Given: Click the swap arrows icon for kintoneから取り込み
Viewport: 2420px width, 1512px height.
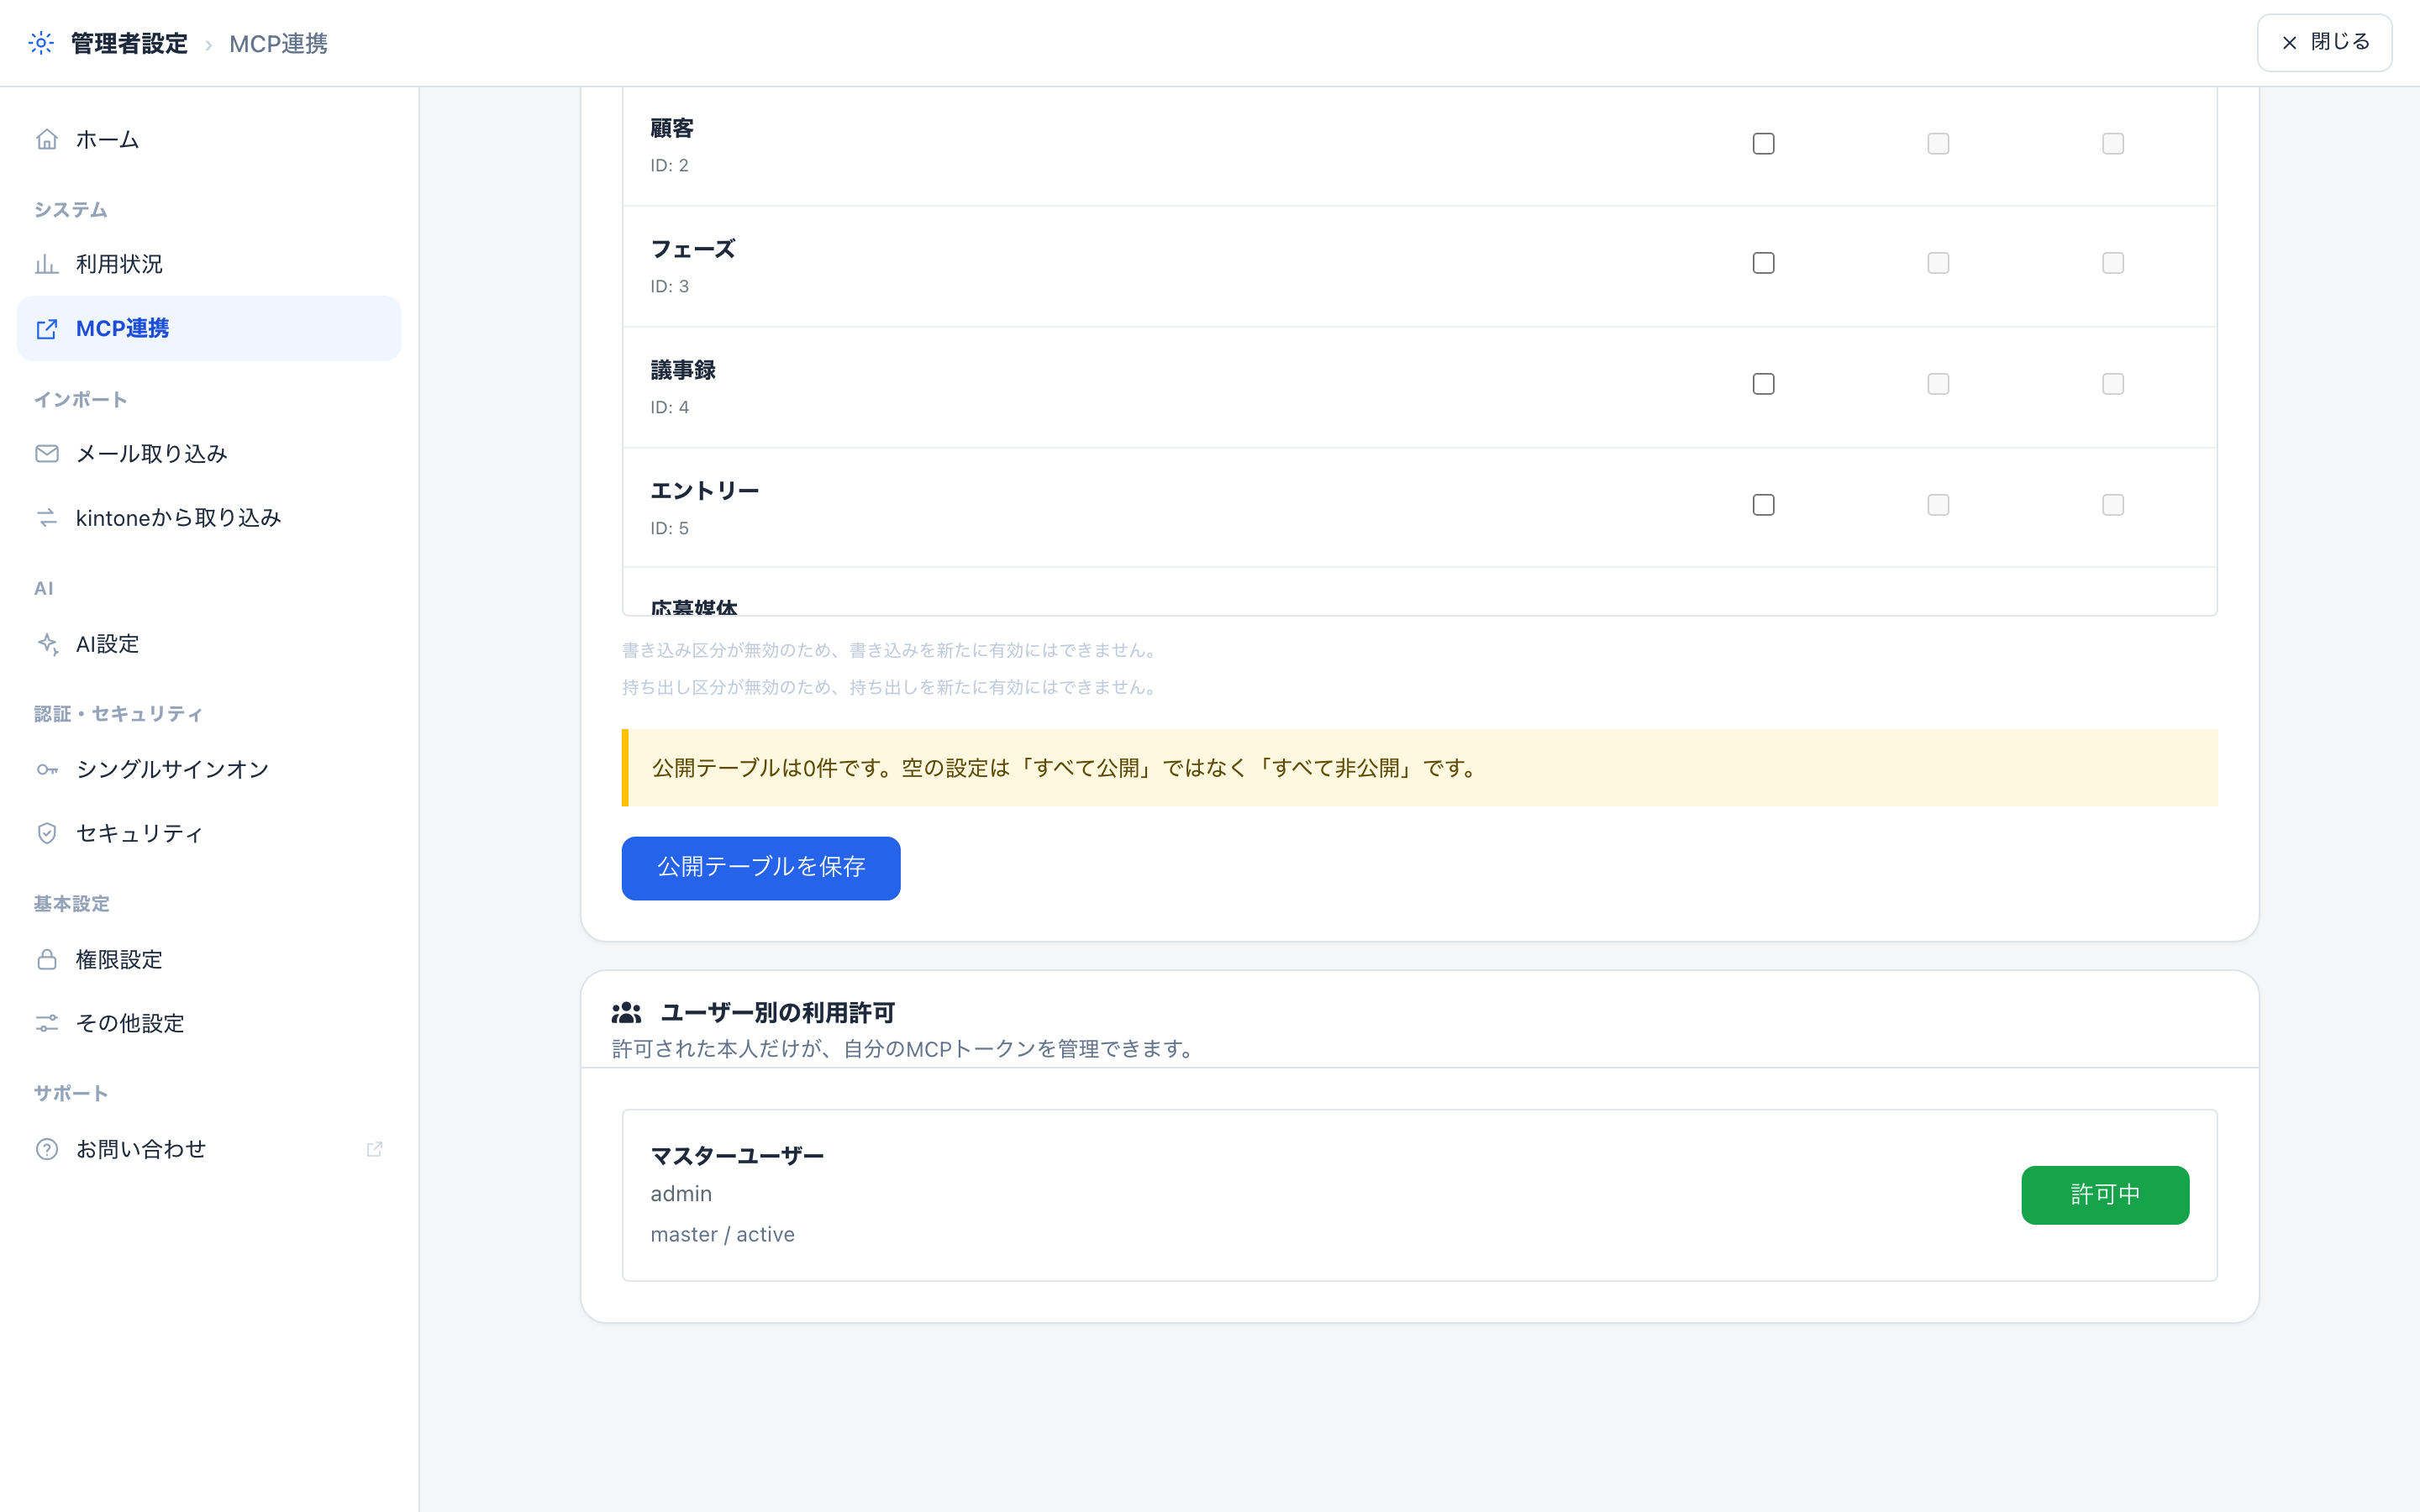Looking at the screenshot, I should [47, 518].
